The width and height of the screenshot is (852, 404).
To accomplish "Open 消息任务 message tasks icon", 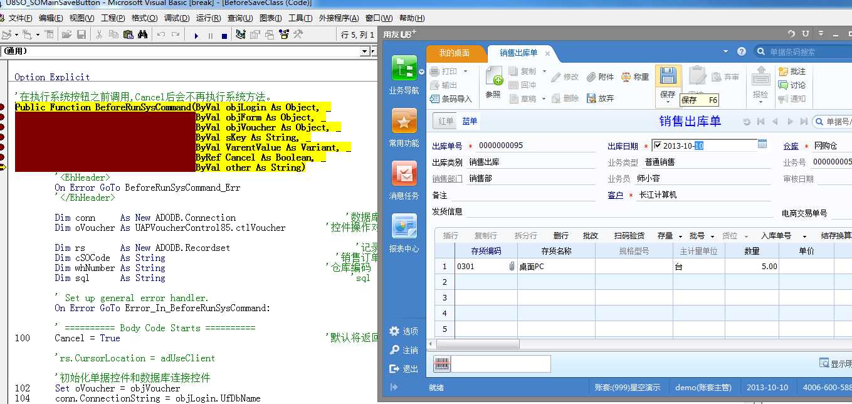I will coord(404,173).
